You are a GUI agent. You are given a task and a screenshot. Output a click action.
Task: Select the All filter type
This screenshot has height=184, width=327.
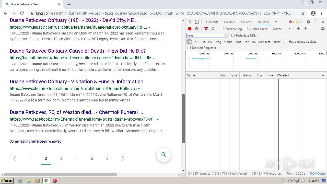click(189, 42)
